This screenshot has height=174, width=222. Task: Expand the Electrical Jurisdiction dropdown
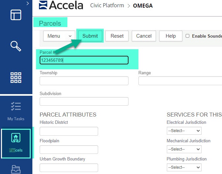pos(184,131)
